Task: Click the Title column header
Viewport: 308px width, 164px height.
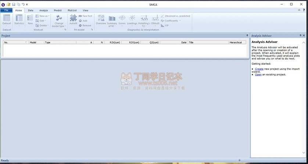Action: point(208,42)
